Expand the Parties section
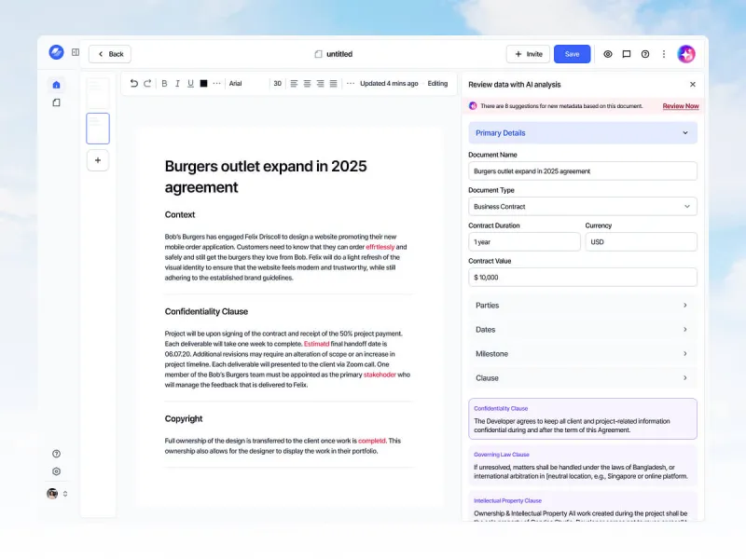 [x=583, y=306]
